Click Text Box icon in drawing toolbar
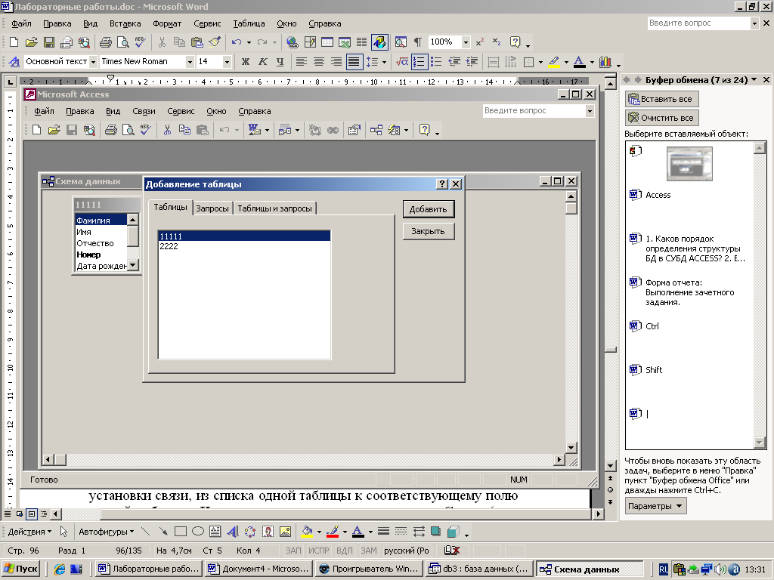 [x=215, y=532]
